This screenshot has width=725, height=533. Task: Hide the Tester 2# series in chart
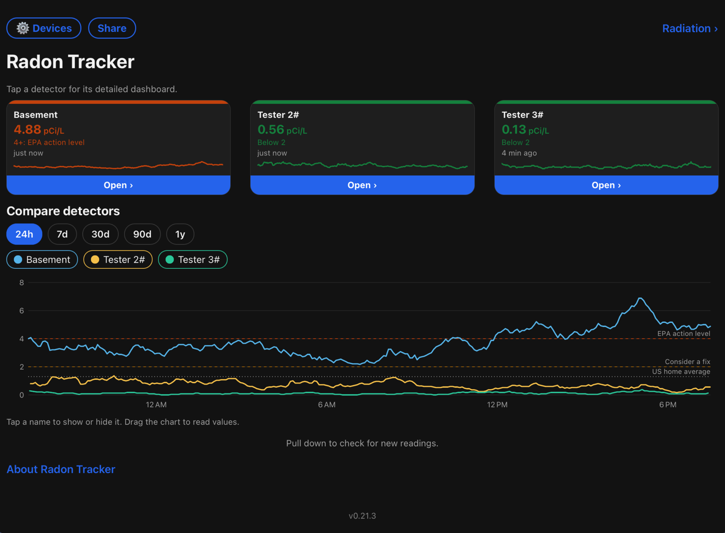click(x=118, y=260)
